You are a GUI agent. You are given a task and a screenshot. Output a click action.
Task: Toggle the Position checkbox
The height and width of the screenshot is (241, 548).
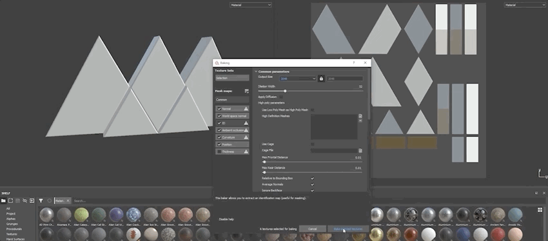(219, 144)
